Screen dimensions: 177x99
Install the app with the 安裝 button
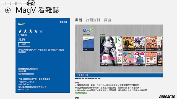tap(24, 45)
